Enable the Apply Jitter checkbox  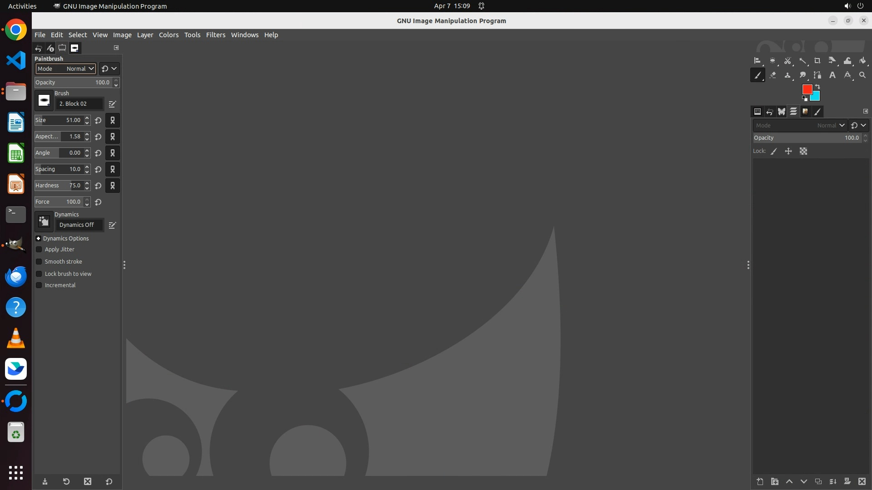pos(39,250)
